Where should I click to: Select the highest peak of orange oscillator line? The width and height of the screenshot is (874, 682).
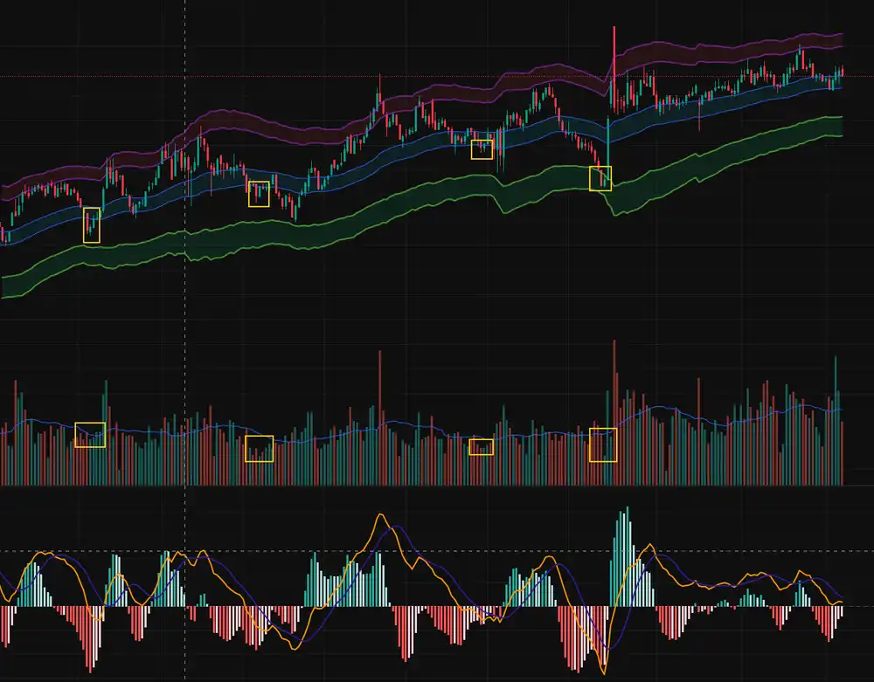pyautogui.click(x=381, y=516)
